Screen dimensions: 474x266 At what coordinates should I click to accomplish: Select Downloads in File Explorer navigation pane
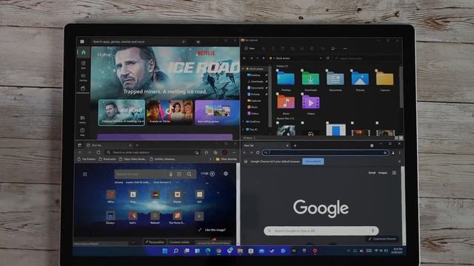256,81
